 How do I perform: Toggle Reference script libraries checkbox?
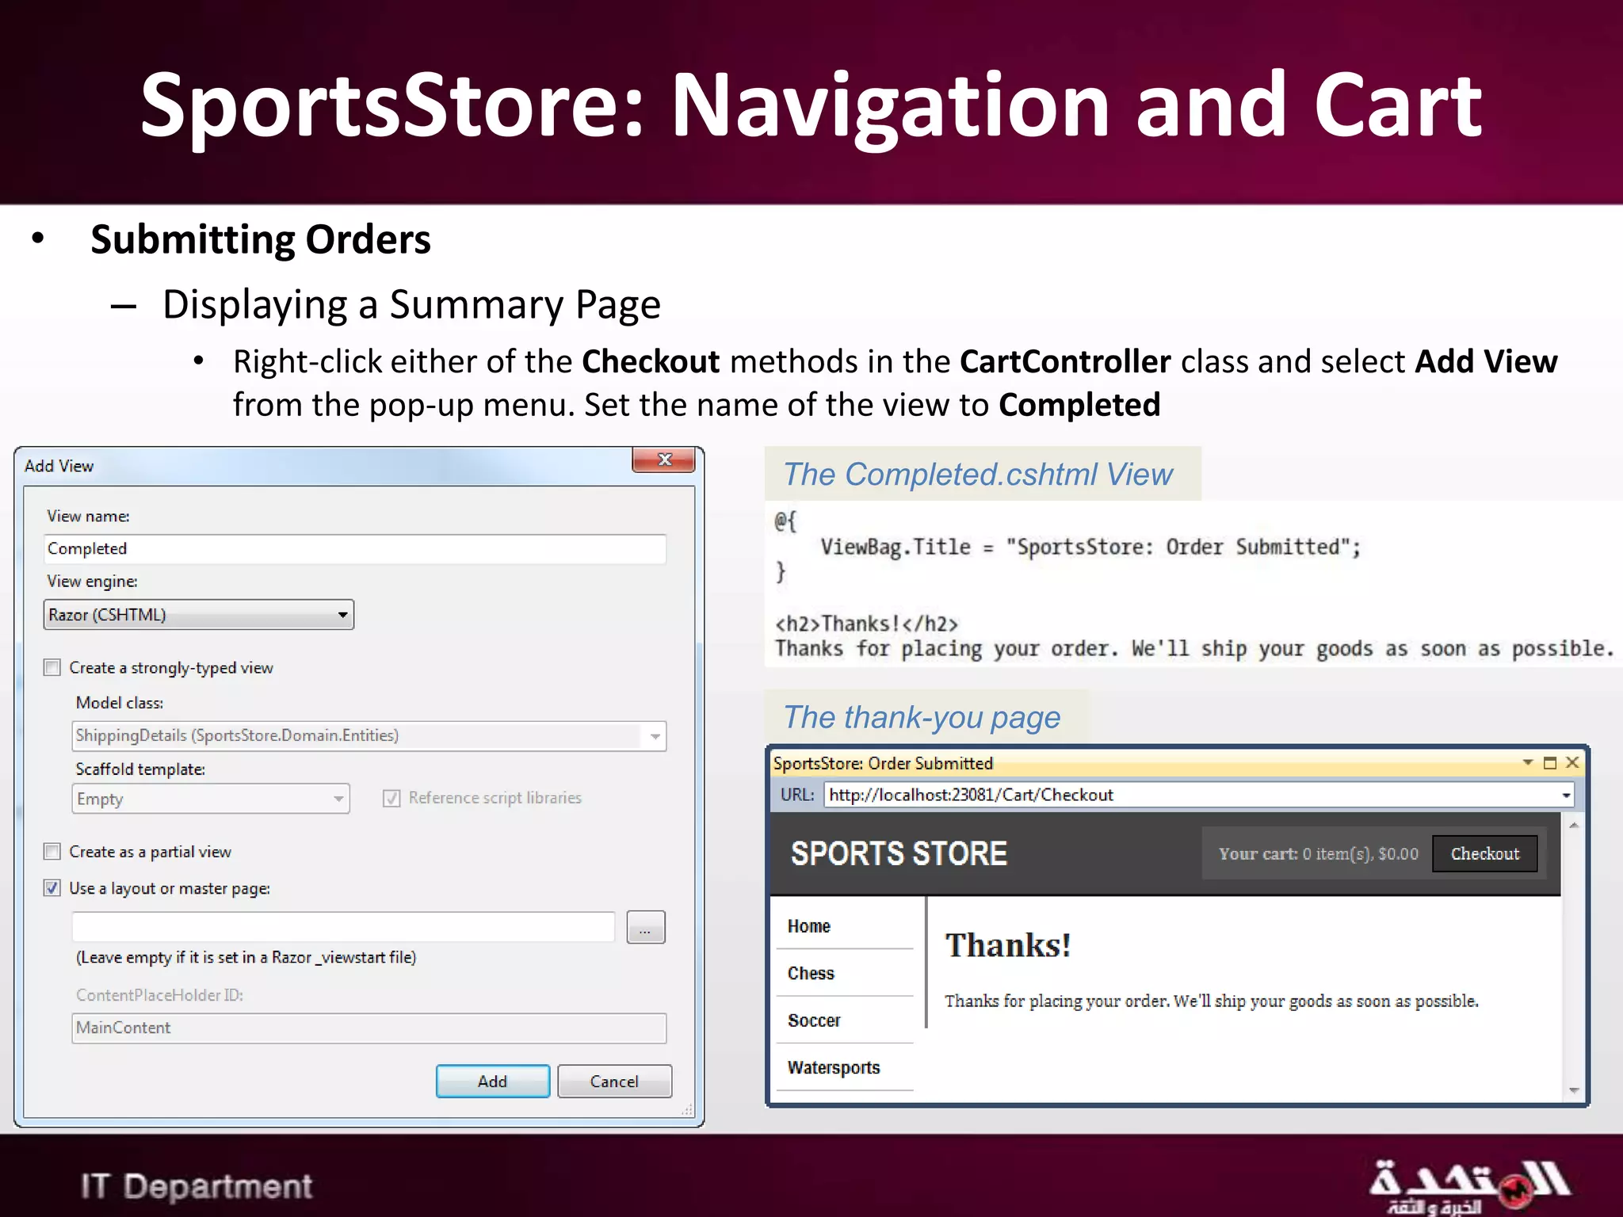(x=391, y=798)
